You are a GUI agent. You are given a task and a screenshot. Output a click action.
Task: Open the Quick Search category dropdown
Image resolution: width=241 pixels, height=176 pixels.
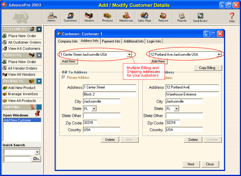[37, 152]
